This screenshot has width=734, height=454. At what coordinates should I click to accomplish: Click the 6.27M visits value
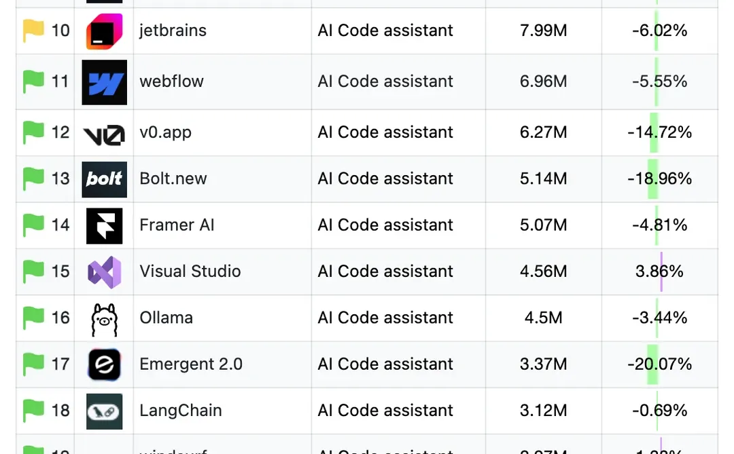tap(543, 132)
